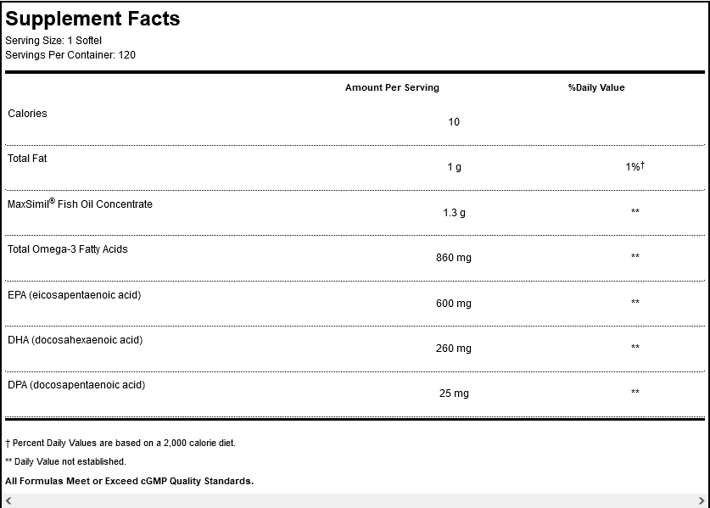The image size is (710, 508).
Task: Click the Servings Per Container: 120 line
Action: point(70,54)
